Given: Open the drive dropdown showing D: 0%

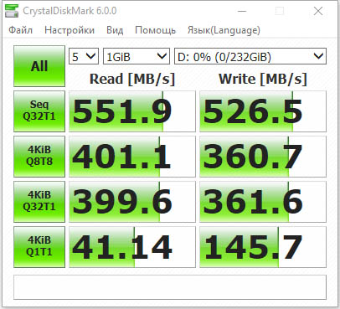Looking at the screenshot, I should [250, 56].
